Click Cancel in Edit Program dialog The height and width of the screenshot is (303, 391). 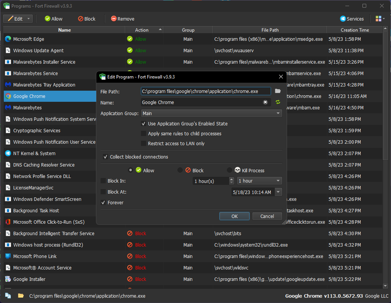267,216
